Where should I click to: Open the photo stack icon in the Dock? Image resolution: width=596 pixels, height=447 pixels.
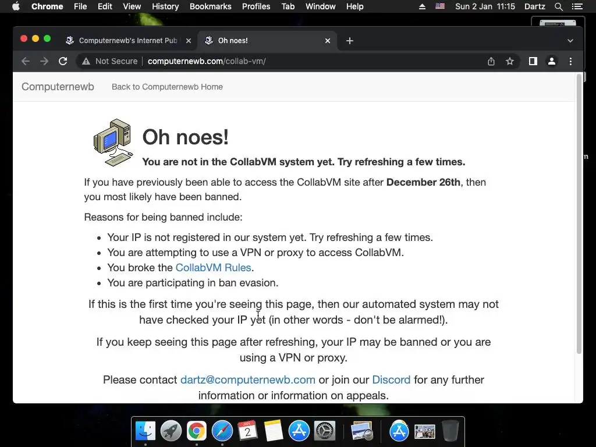(424, 432)
